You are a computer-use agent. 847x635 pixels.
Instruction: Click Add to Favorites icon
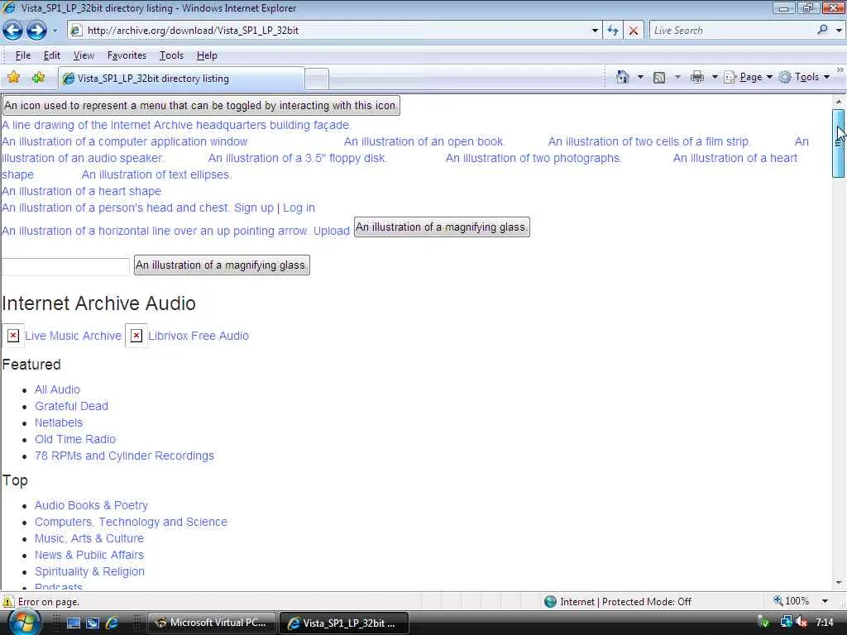38,77
